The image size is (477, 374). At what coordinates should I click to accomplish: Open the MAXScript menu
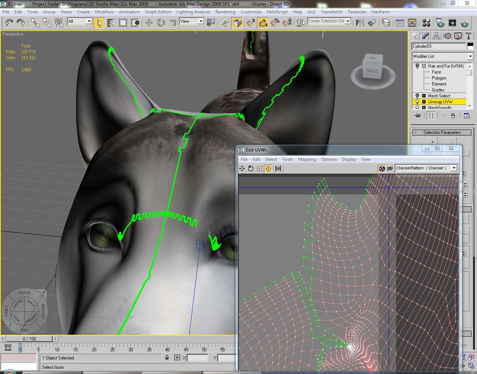coord(277,12)
